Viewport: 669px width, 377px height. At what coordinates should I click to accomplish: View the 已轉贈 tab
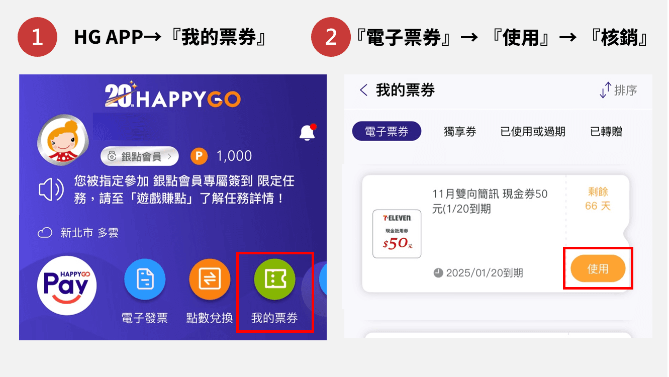606,132
